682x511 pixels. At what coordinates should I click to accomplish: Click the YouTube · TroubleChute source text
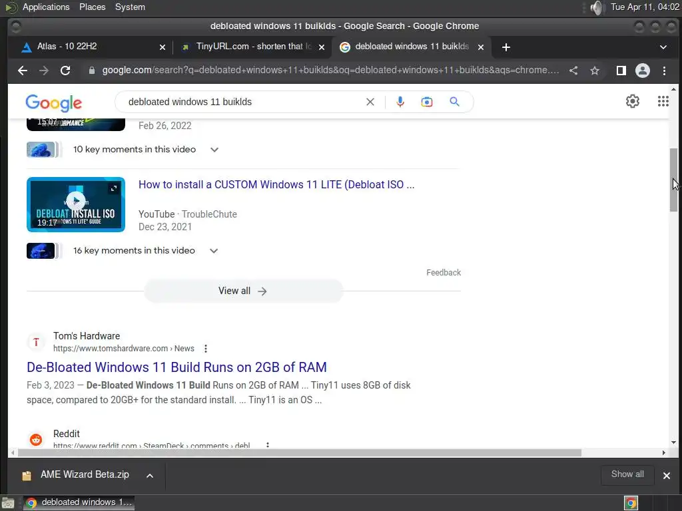pos(187,214)
